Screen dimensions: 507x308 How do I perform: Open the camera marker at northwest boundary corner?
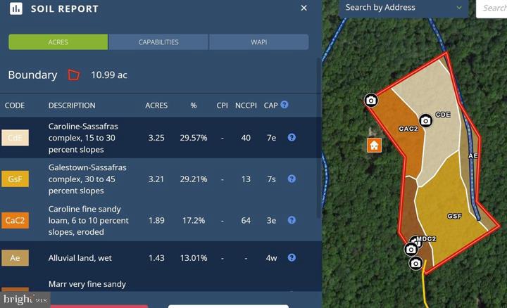coord(371,101)
